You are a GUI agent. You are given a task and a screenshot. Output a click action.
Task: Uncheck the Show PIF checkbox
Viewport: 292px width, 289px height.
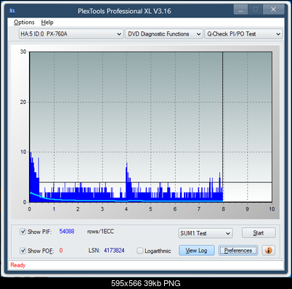pyautogui.click(x=23, y=232)
